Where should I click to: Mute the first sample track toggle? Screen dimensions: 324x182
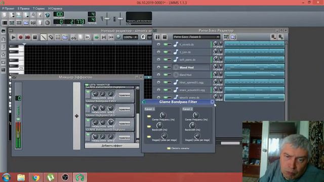click(166, 44)
